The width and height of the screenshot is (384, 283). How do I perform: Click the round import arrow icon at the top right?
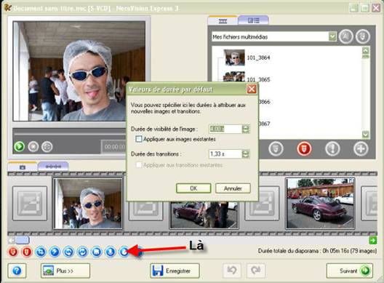(x=363, y=37)
